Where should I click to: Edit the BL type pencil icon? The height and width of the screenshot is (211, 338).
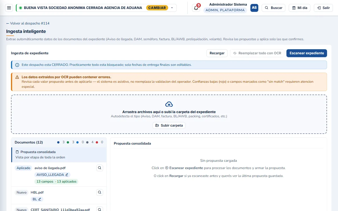40,199
